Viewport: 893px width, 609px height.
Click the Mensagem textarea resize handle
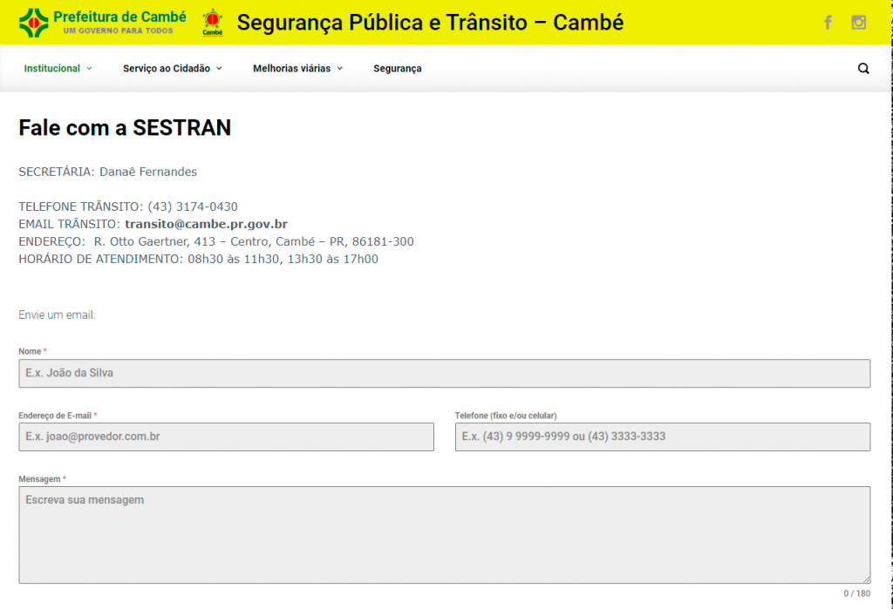(x=866, y=579)
